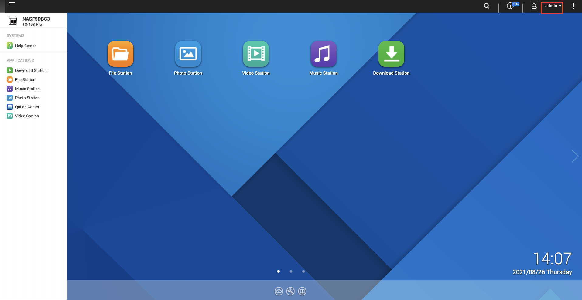Image resolution: width=582 pixels, height=300 pixels.
Task: Select the first desktop page dot
Action: click(x=278, y=271)
